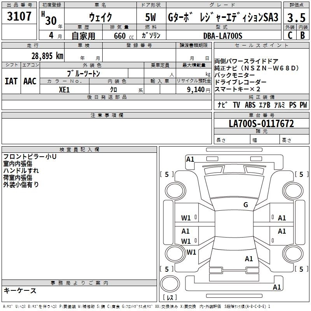Click the note 荷室内張傷

tap(17, 178)
